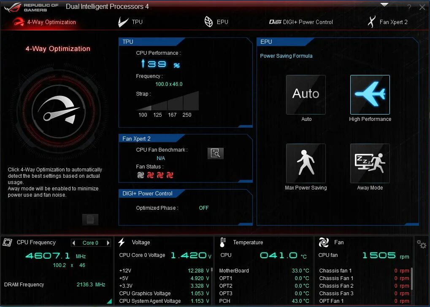Open monitor settings gear icon

pos(421,244)
